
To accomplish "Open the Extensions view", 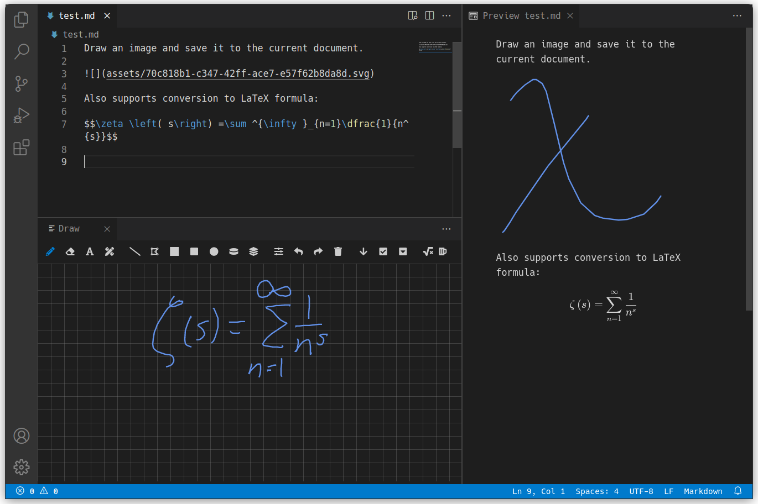I will (21, 148).
